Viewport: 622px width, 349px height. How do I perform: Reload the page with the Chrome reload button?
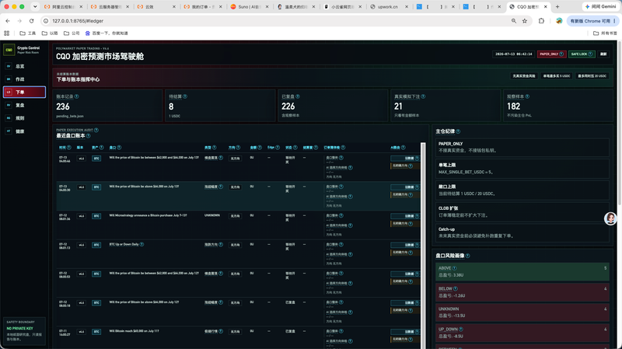coord(31,21)
